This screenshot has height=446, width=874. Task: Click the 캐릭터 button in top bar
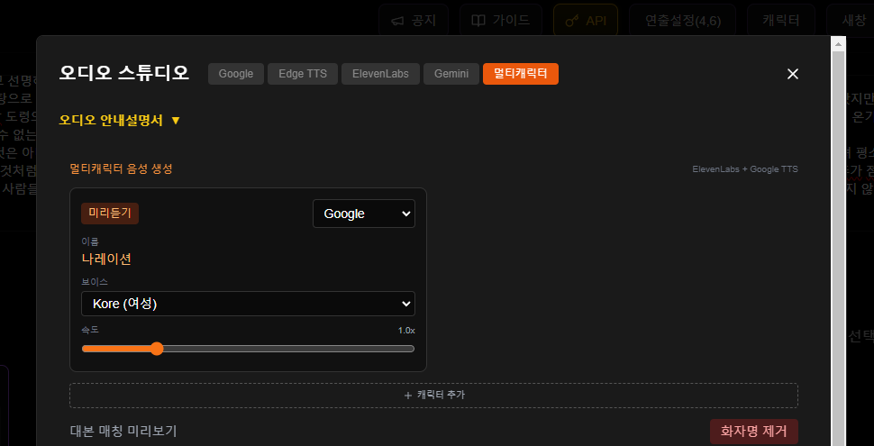point(780,20)
